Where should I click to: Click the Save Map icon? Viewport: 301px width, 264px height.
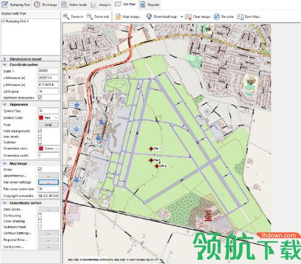tap(240, 17)
